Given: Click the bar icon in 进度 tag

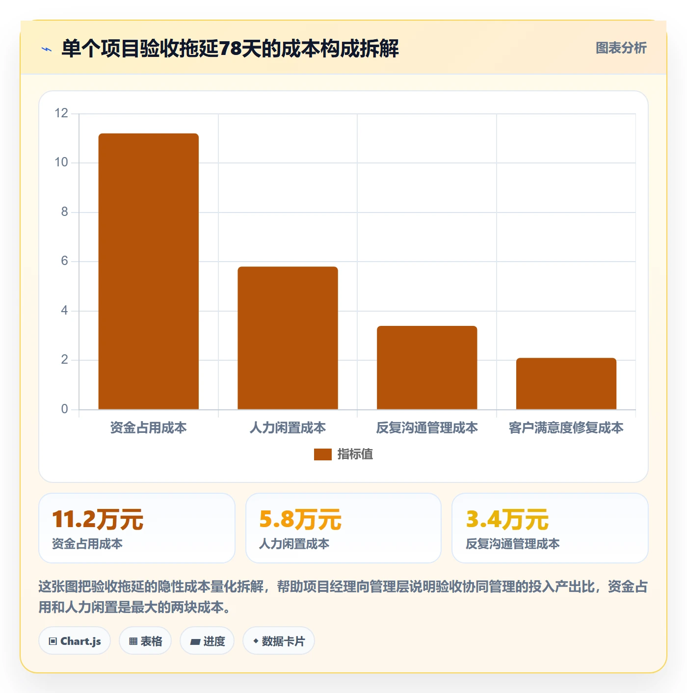Looking at the screenshot, I should (195, 642).
